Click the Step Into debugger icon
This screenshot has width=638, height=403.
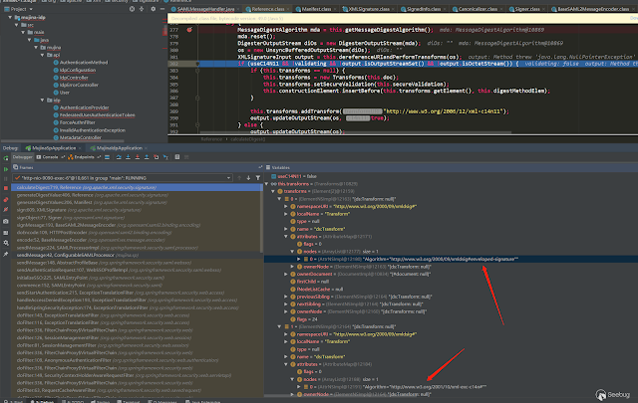click(129, 157)
